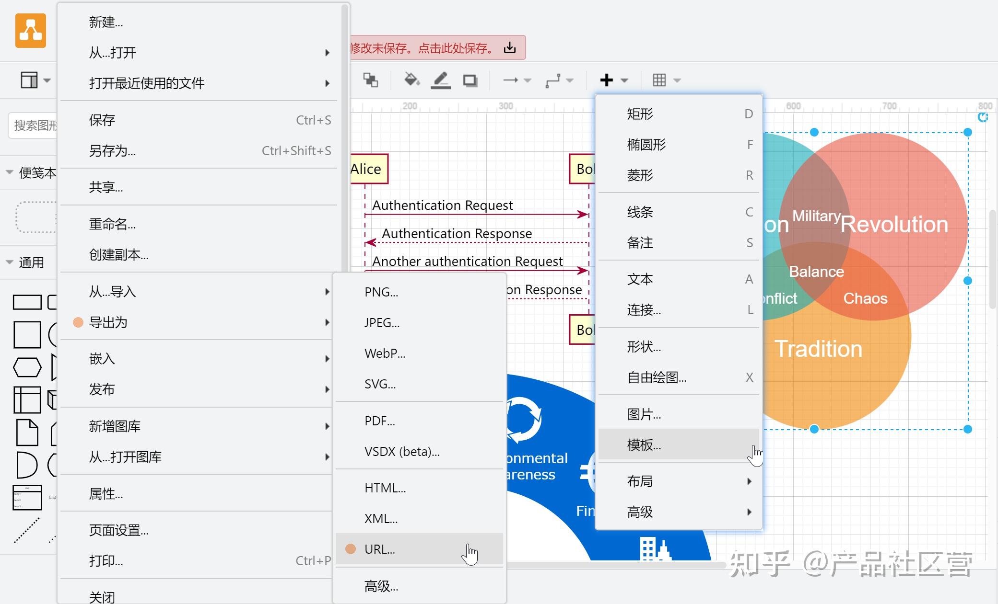
Task: Select the note shape in shapes panel
Action: [27, 432]
